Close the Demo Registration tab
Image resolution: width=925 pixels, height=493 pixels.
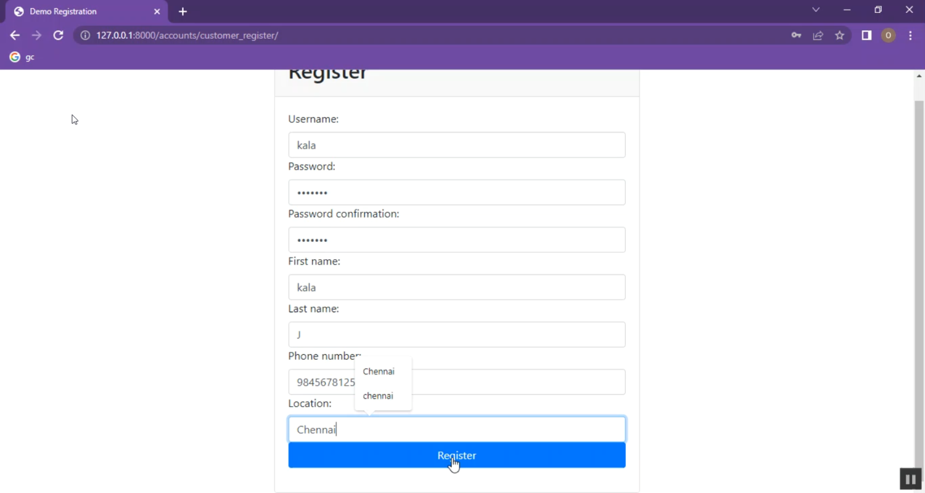pyautogui.click(x=157, y=12)
